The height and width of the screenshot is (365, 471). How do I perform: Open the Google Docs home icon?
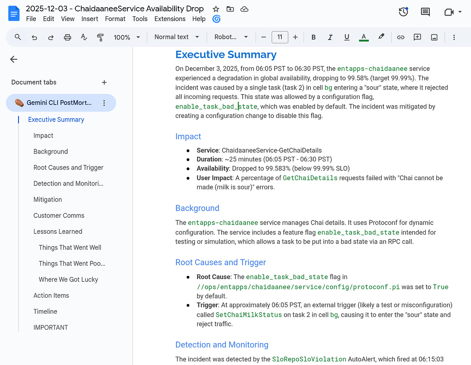point(14,13)
